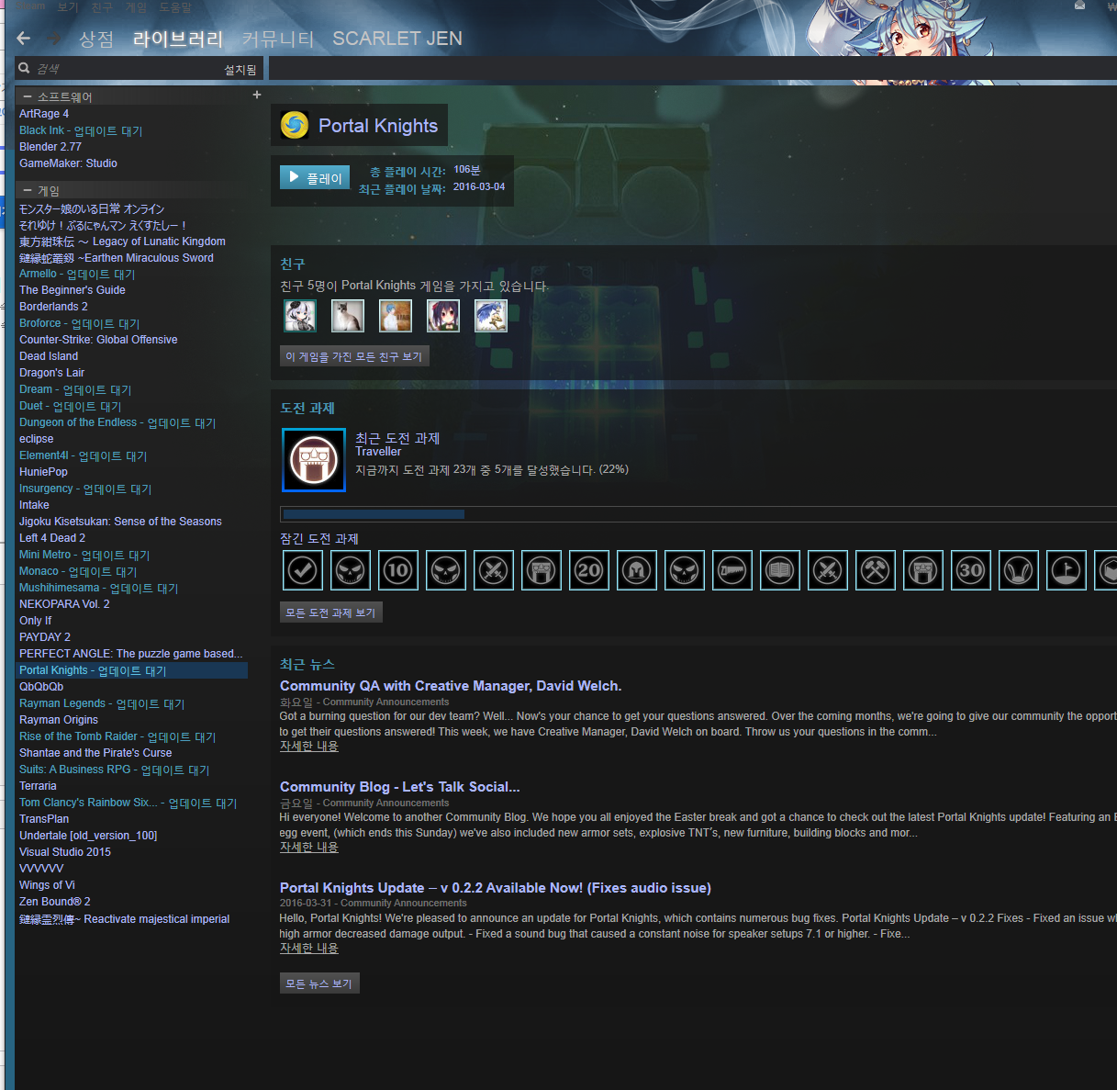Click 모든 도전 과제 보기 button
Image resolution: width=1117 pixels, height=1090 pixels.
(x=330, y=612)
